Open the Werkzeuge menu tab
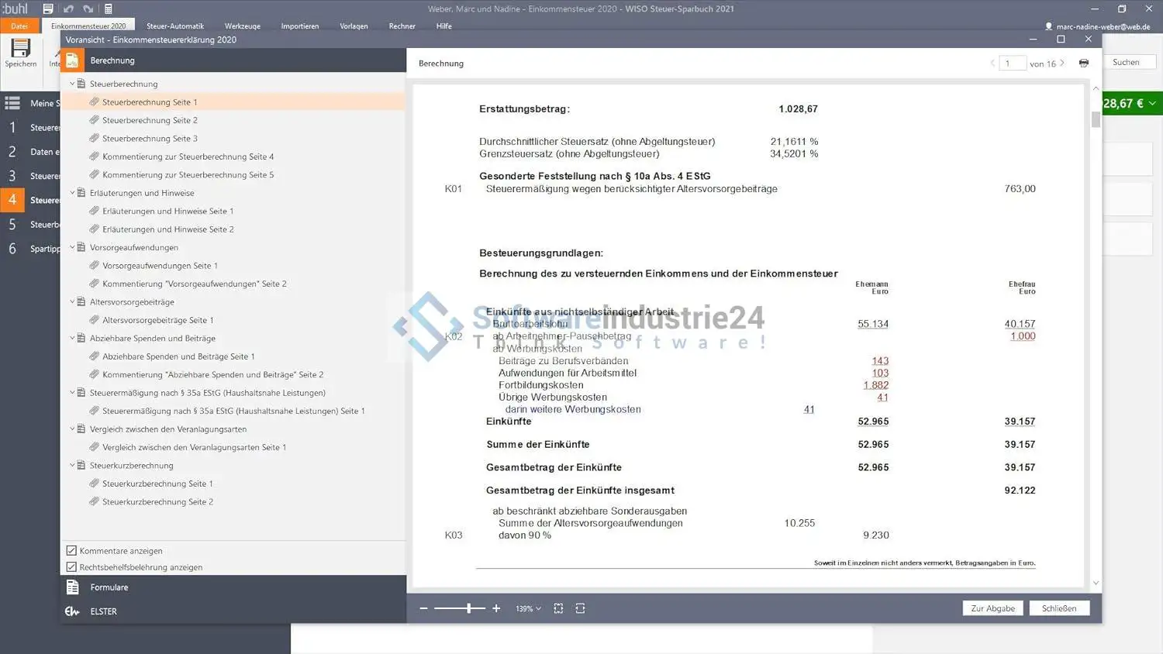Viewport: 1163px width, 654px height. 242,26
